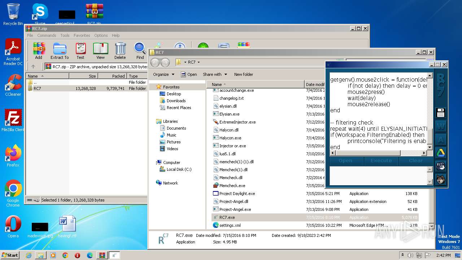Open FileZilla Client desktop shortcut
The height and width of the screenshot is (260, 462).
[x=13, y=121]
